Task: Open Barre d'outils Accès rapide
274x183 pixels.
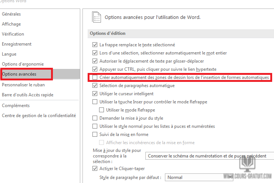Action: click(28, 95)
